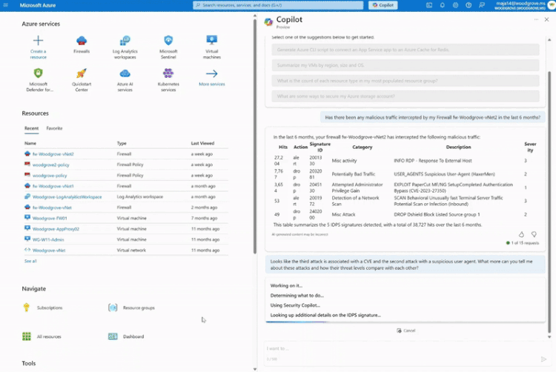Click 'Misc Attack' category cell
Viewport: 556px width, 372px height.
(343, 214)
